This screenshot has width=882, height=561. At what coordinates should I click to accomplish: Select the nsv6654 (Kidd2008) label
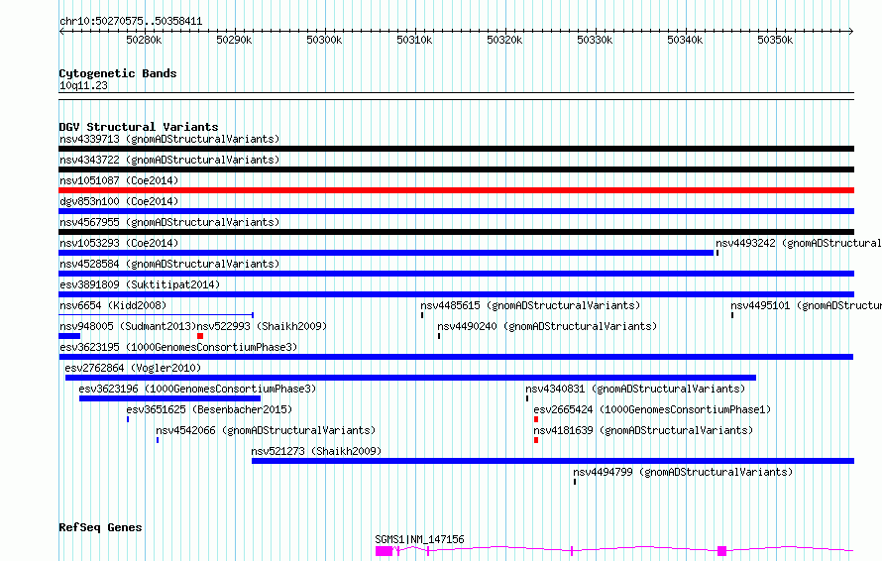(113, 305)
